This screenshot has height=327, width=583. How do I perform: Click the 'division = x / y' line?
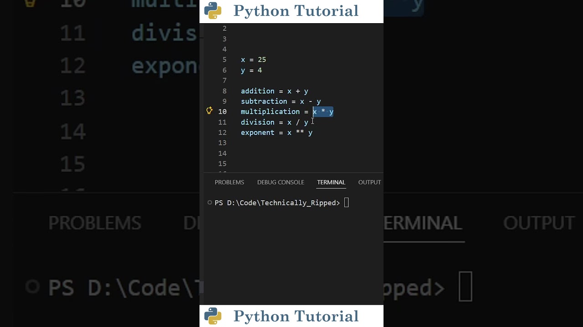pyautogui.click(x=275, y=122)
